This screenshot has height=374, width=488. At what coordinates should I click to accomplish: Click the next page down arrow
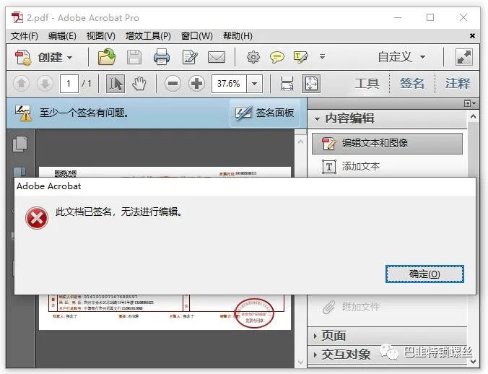click(45, 83)
